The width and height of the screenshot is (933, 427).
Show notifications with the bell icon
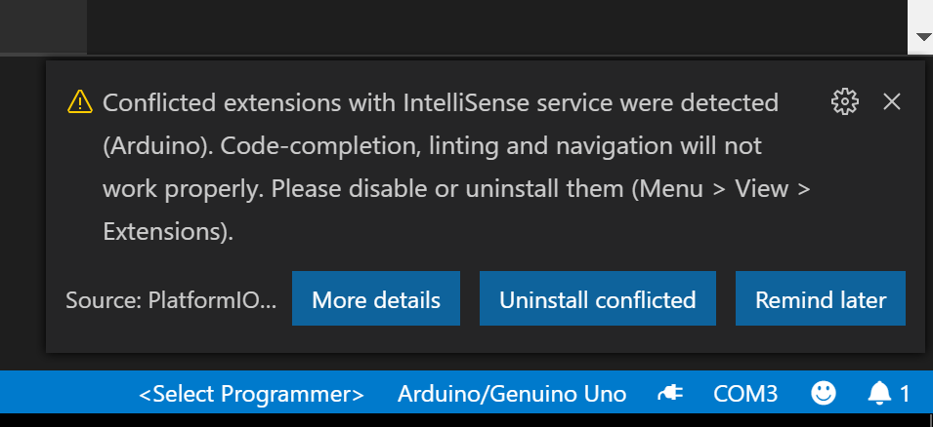coord(879,393)
